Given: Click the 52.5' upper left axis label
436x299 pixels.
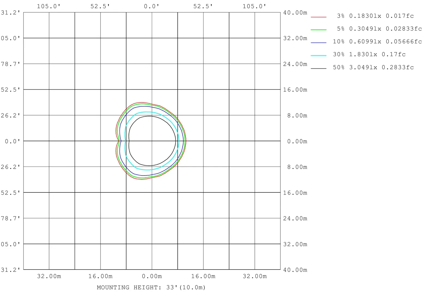Looking at the screenshot, I should (10, 90).
